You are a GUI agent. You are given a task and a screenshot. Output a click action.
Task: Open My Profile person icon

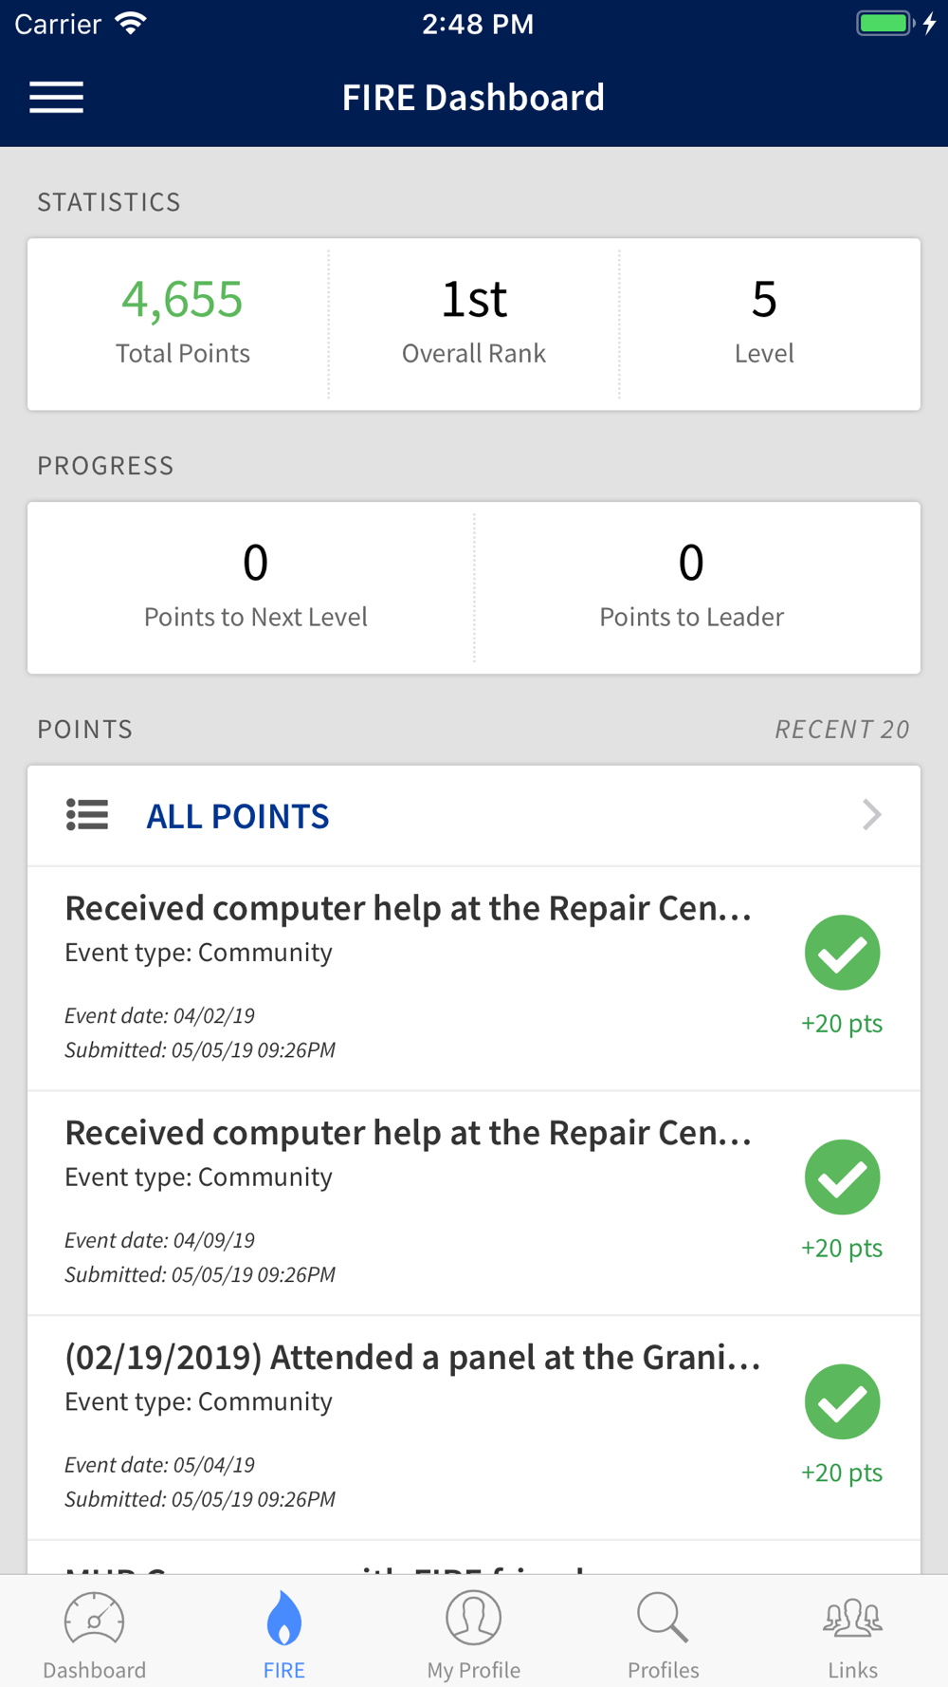click(473, 1618)
